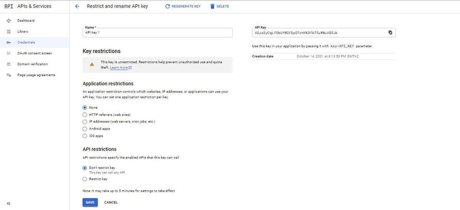
Task: Click the Library sidebar icon
Action: [9, 31]
